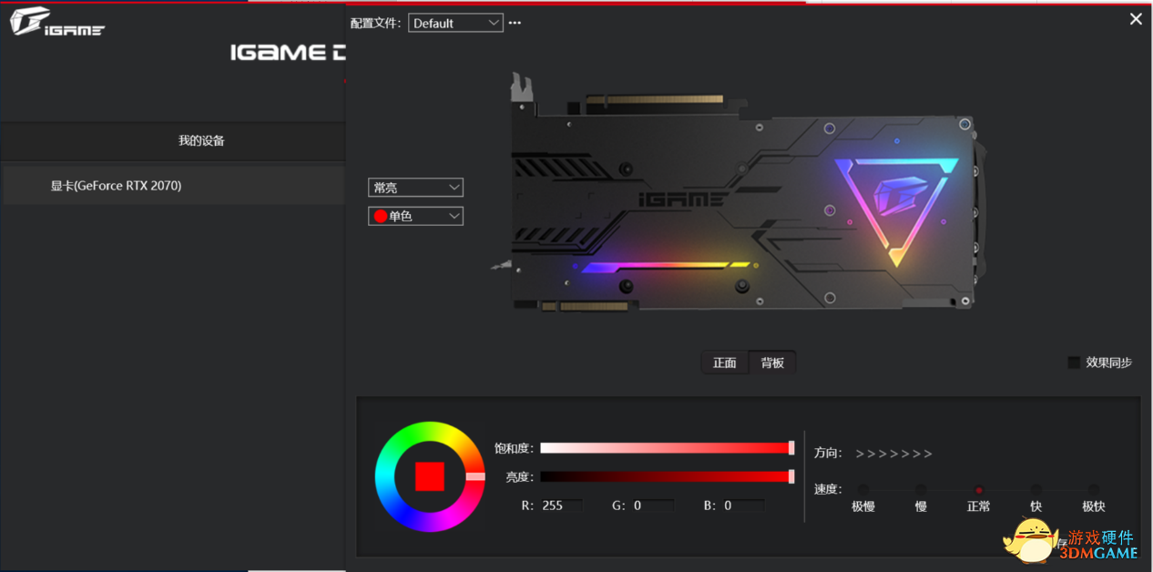Open the profile options ellipsis menu
Viewport: 1153px width, 572px height.
click(x=515, y=23)
